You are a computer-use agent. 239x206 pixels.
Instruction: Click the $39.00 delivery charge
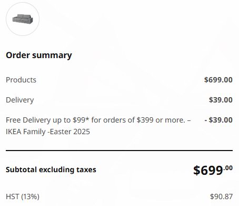tap(221, 100)
